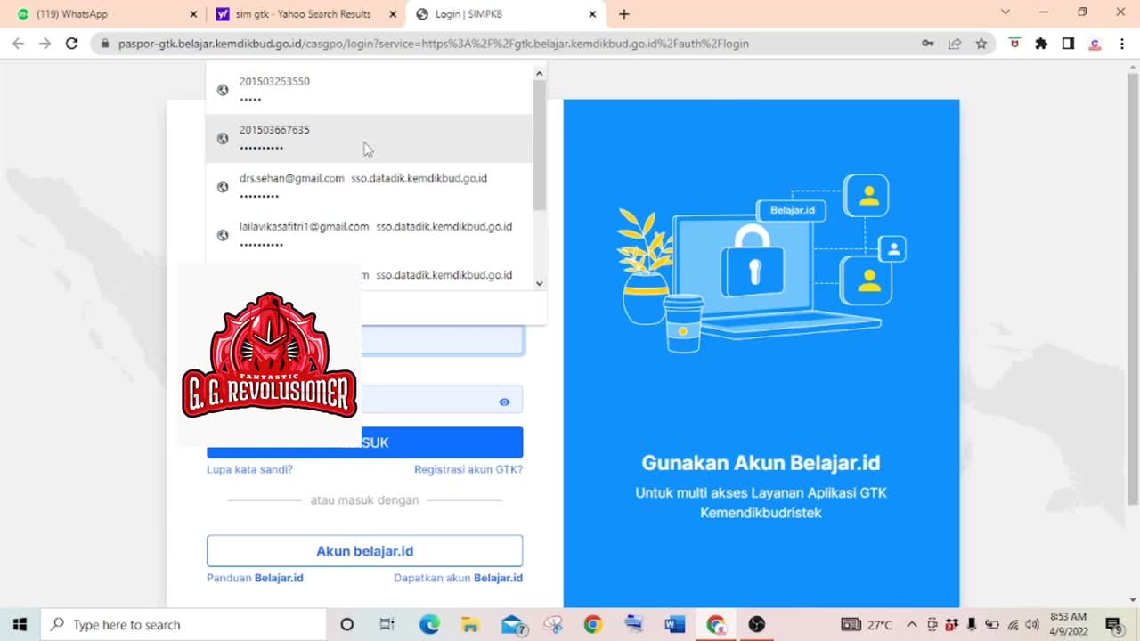The width and height of the screenshot is (1140, 641).
Task: Open a new browser tab
Action: tap(623, 14)
